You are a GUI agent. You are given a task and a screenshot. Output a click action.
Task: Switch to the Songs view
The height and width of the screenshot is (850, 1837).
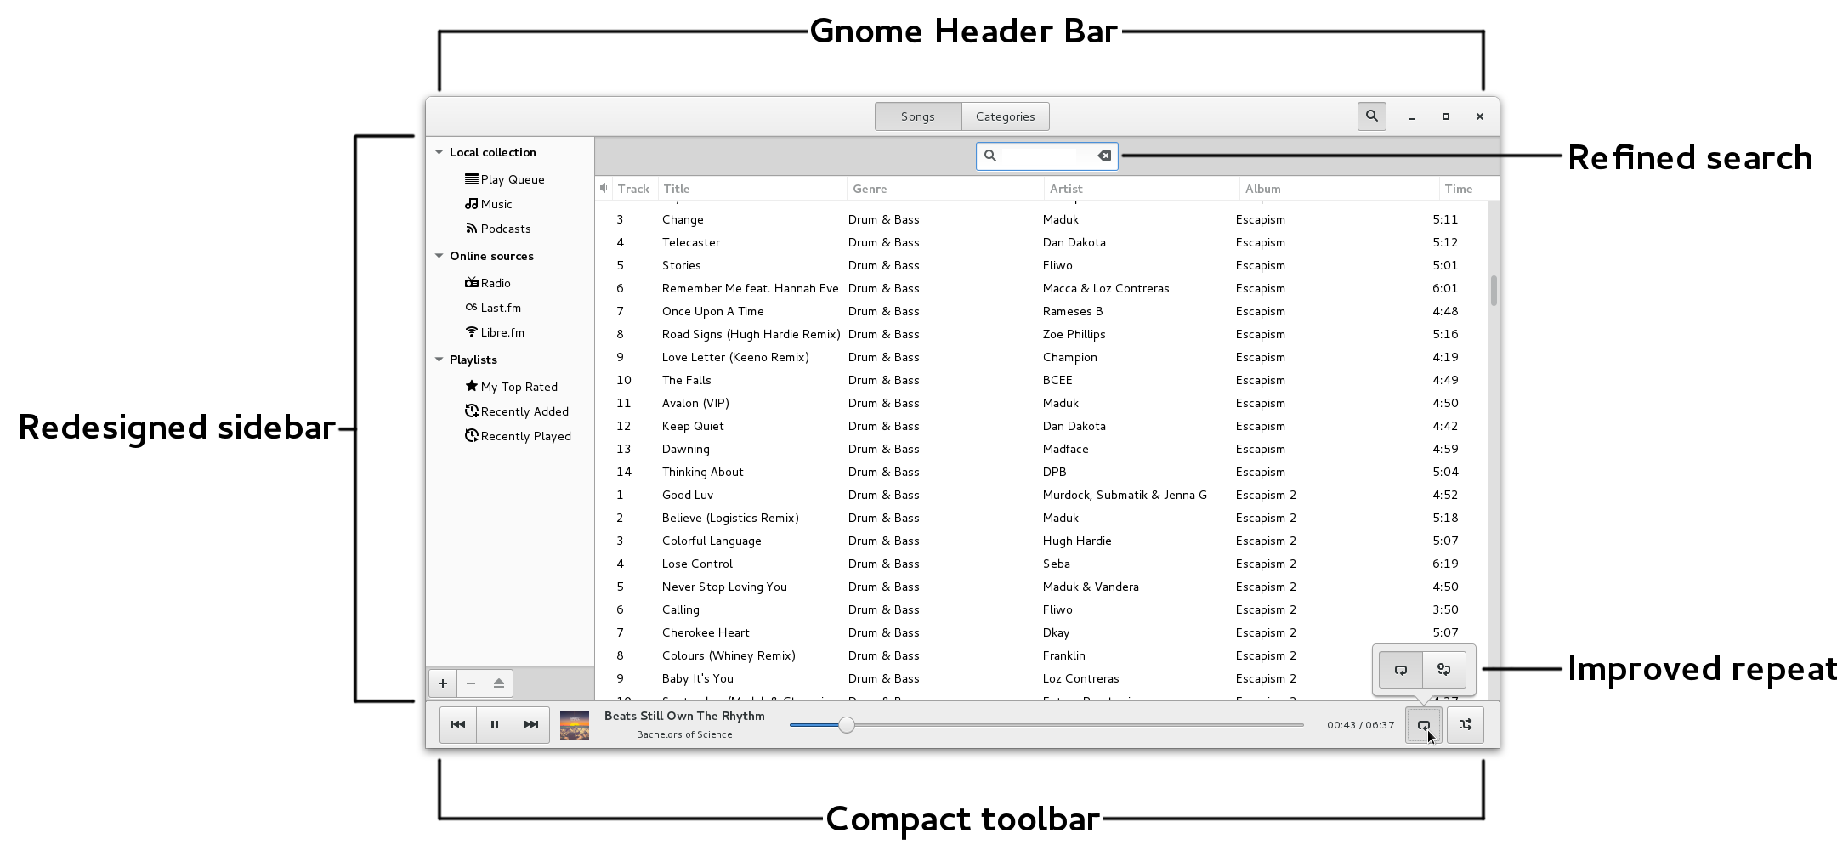[917, 116]
